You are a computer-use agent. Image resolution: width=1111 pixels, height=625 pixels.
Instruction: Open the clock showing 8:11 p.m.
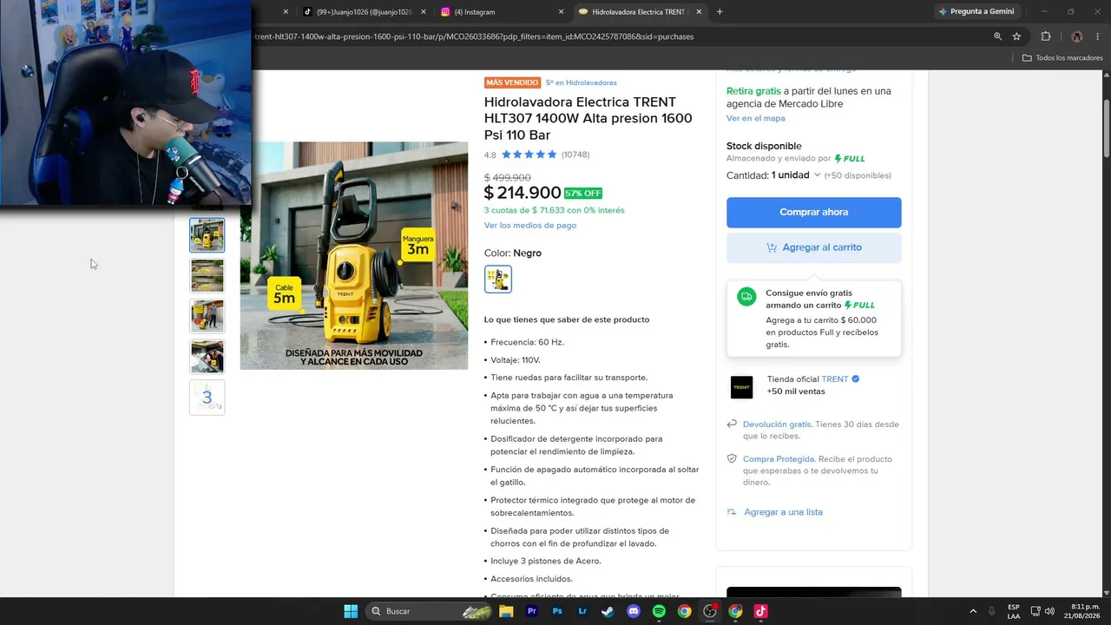tap(1083, 611)
